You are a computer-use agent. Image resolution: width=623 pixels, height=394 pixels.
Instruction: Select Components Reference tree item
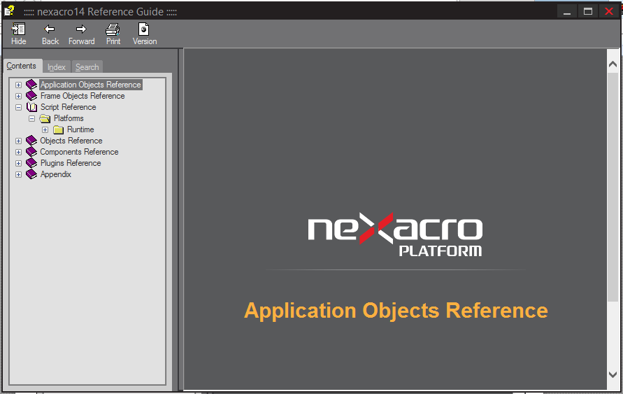[x=79, y=151]
